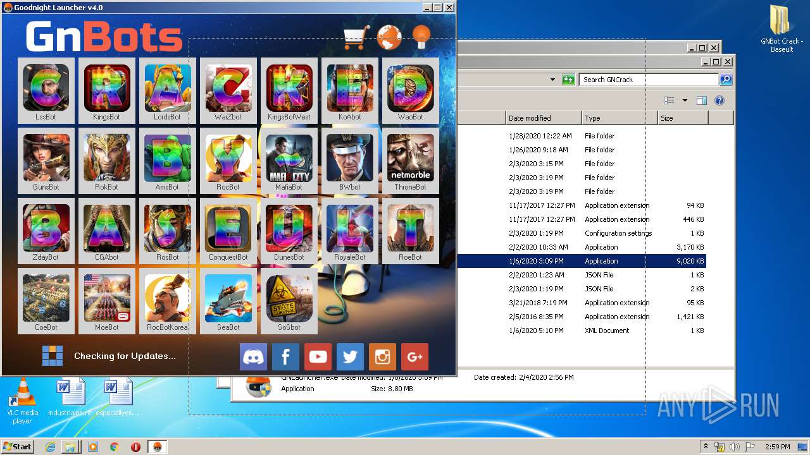
Task: Sort files by Size column
Action: point(683,118)
